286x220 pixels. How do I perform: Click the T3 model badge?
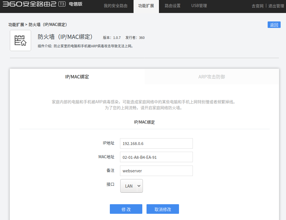62,4
